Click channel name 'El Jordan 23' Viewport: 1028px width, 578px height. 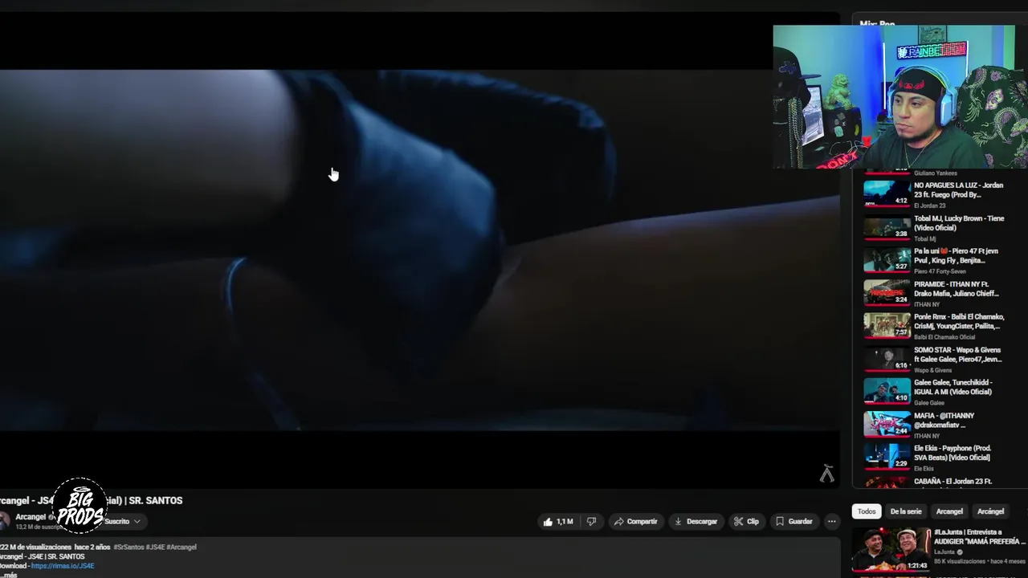tap(930, 206)
